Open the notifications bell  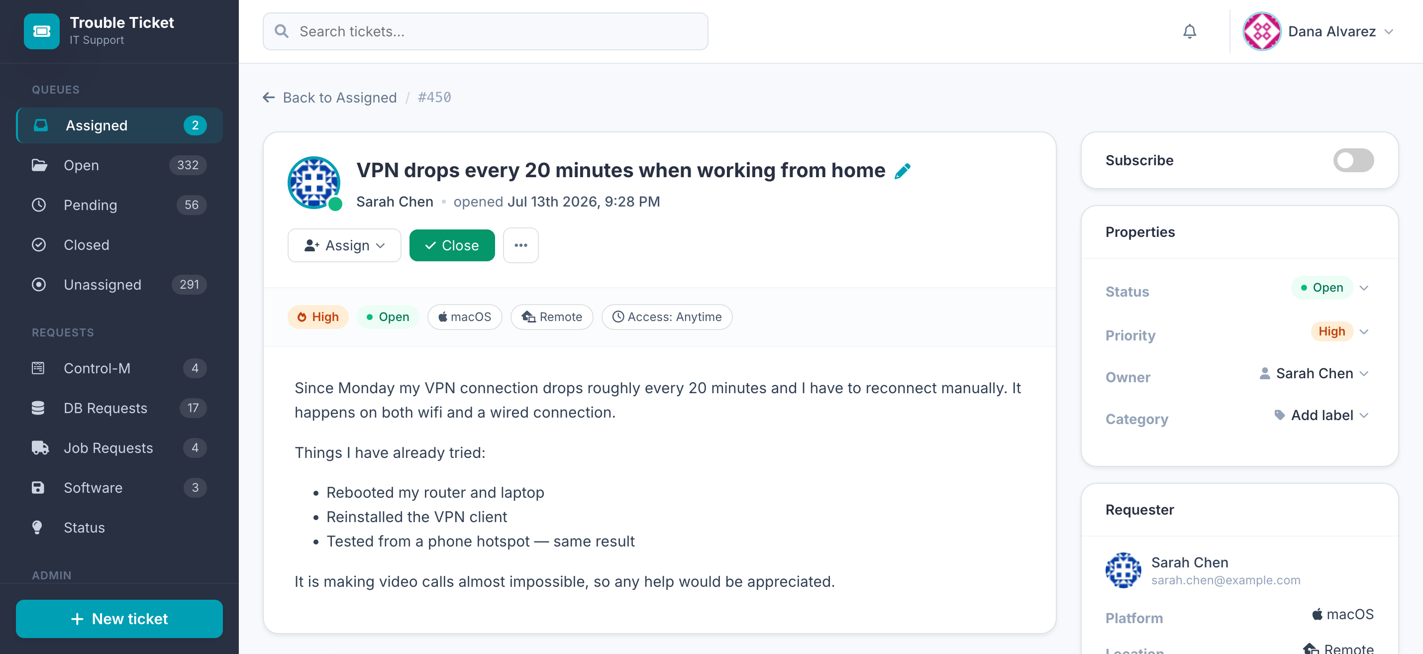(x=1189, y=31)
